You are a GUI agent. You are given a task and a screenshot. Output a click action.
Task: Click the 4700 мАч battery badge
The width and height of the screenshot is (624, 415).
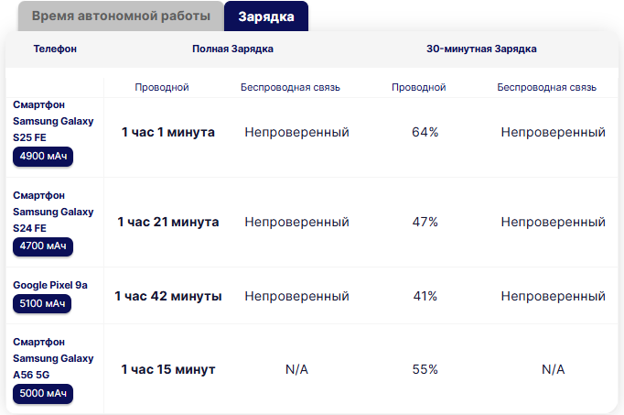(x=43, y=246)
